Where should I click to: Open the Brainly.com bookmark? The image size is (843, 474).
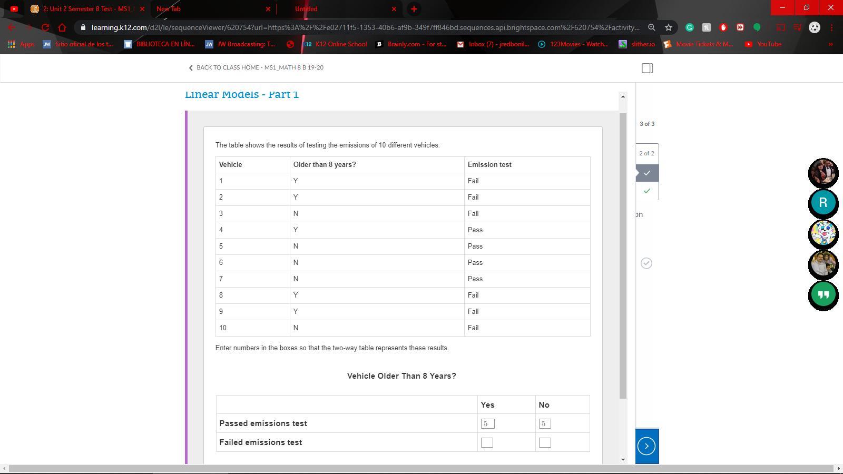click(411, 44)
